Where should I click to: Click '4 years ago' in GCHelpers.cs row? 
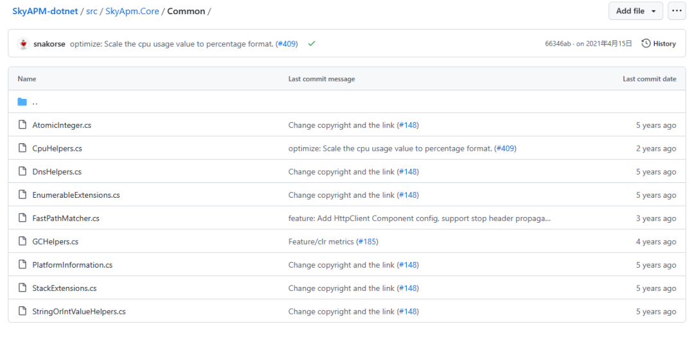(656, 242)
